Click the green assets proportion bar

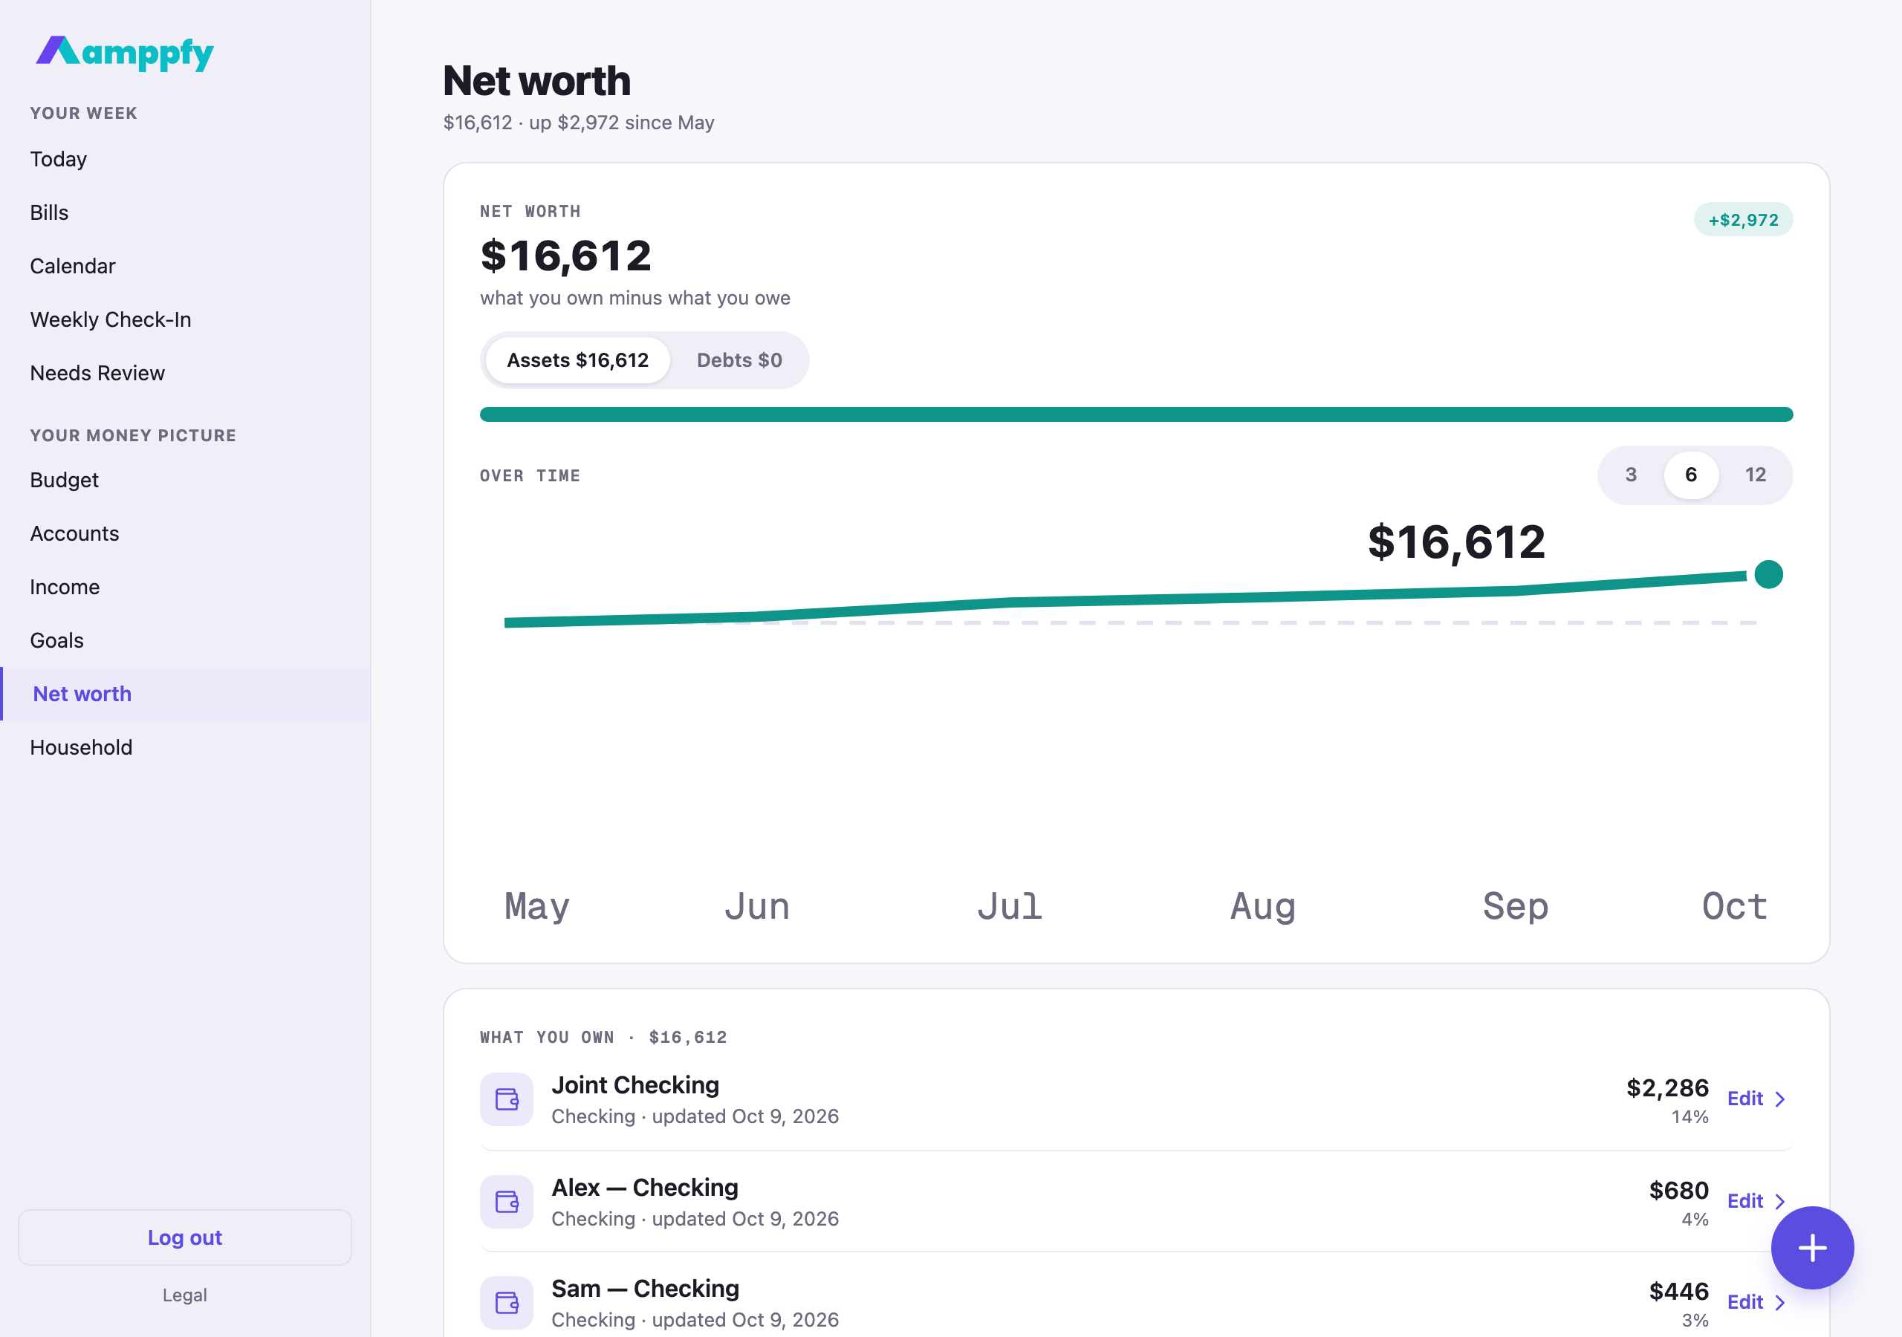tap(1136, 414)
